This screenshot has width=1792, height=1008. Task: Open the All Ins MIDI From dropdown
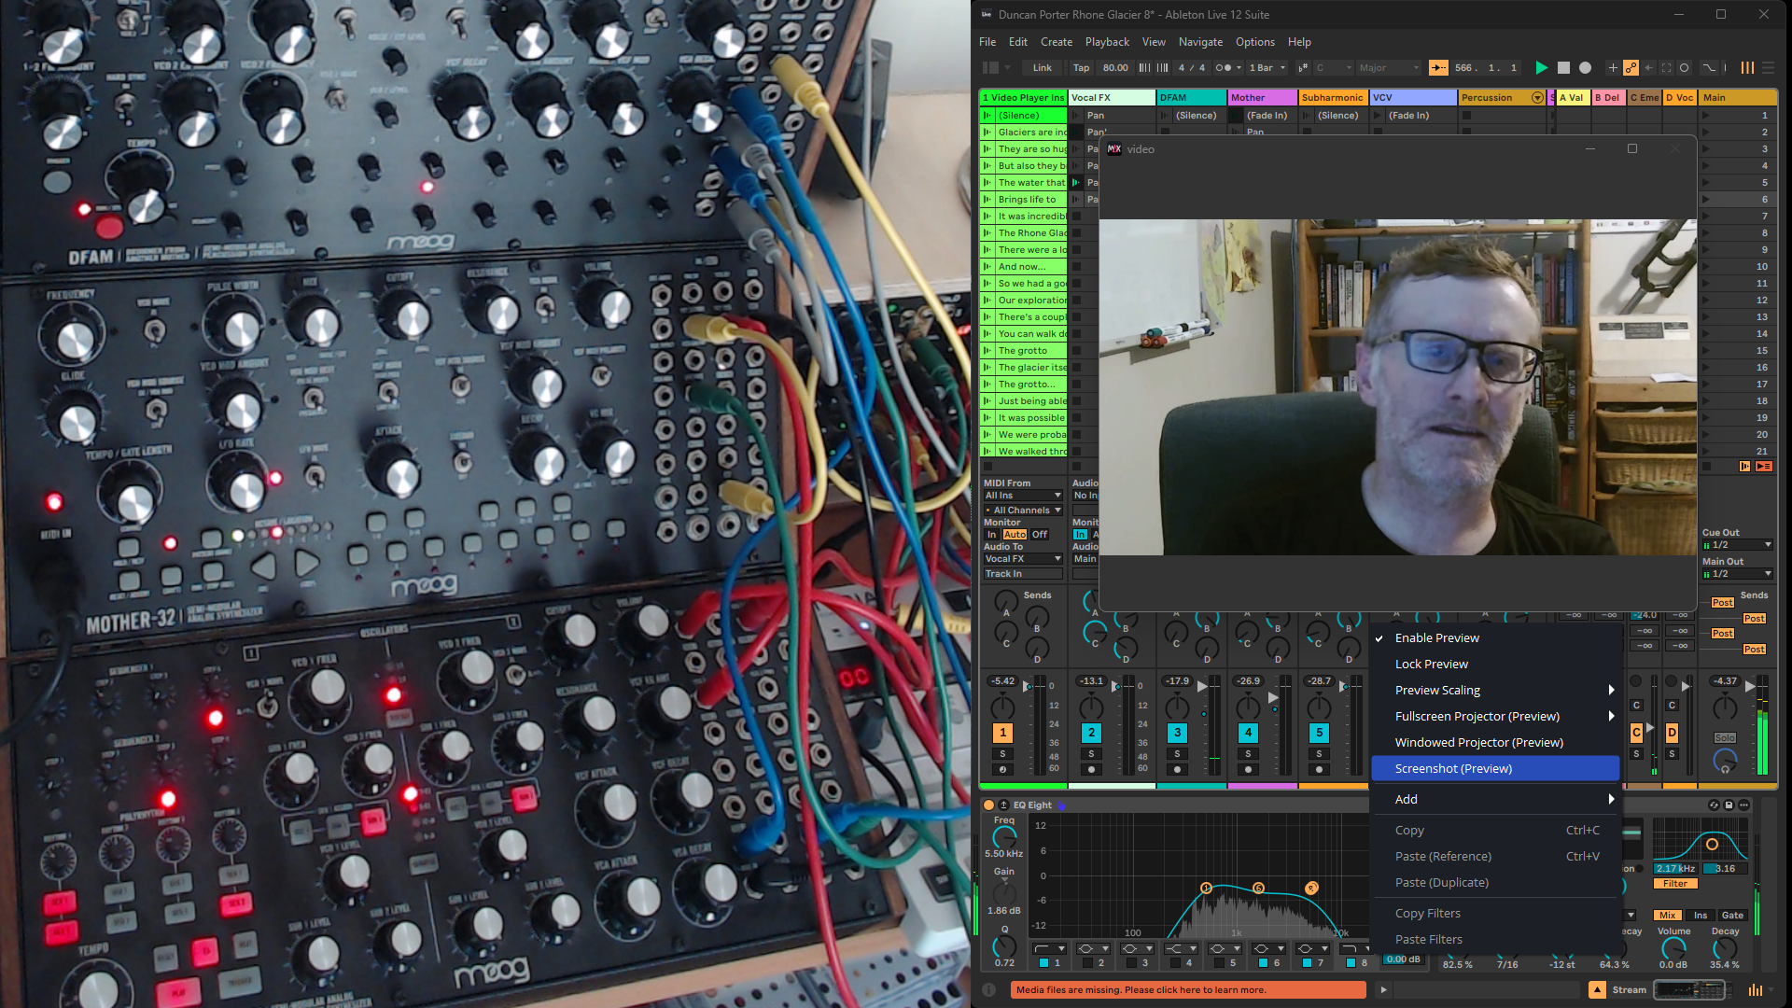coord(1023,496)
